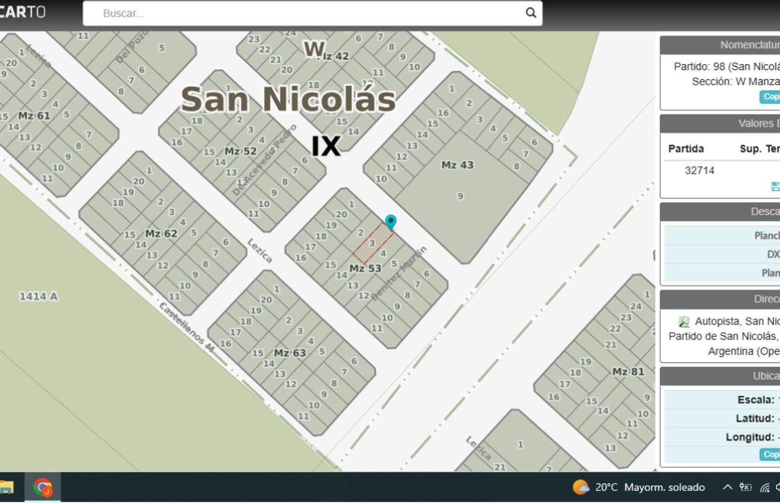Click the CARTO logo

click(x=22, y=12)
